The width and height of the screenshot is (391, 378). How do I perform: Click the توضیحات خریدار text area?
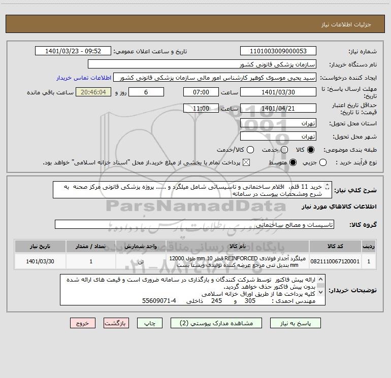coord(192,290)
